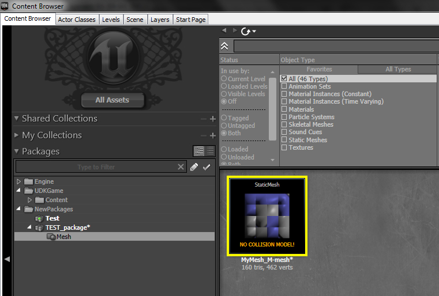439x296 pixels.
Task: Clear the package filter with X icon
Action: coord(181,167)
